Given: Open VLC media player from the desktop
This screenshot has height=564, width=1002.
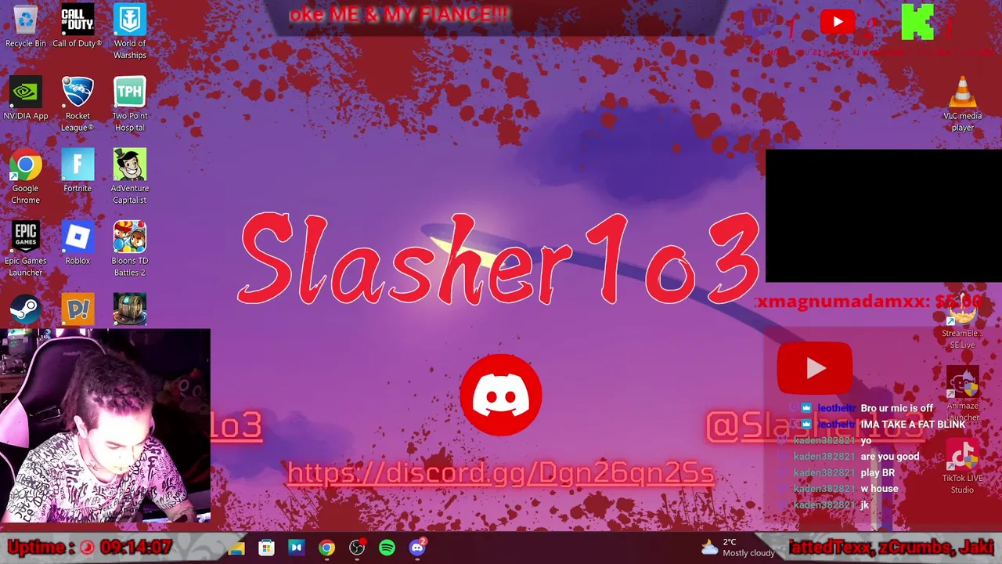Looking at the screenshot, I should (x=962, y=104).
